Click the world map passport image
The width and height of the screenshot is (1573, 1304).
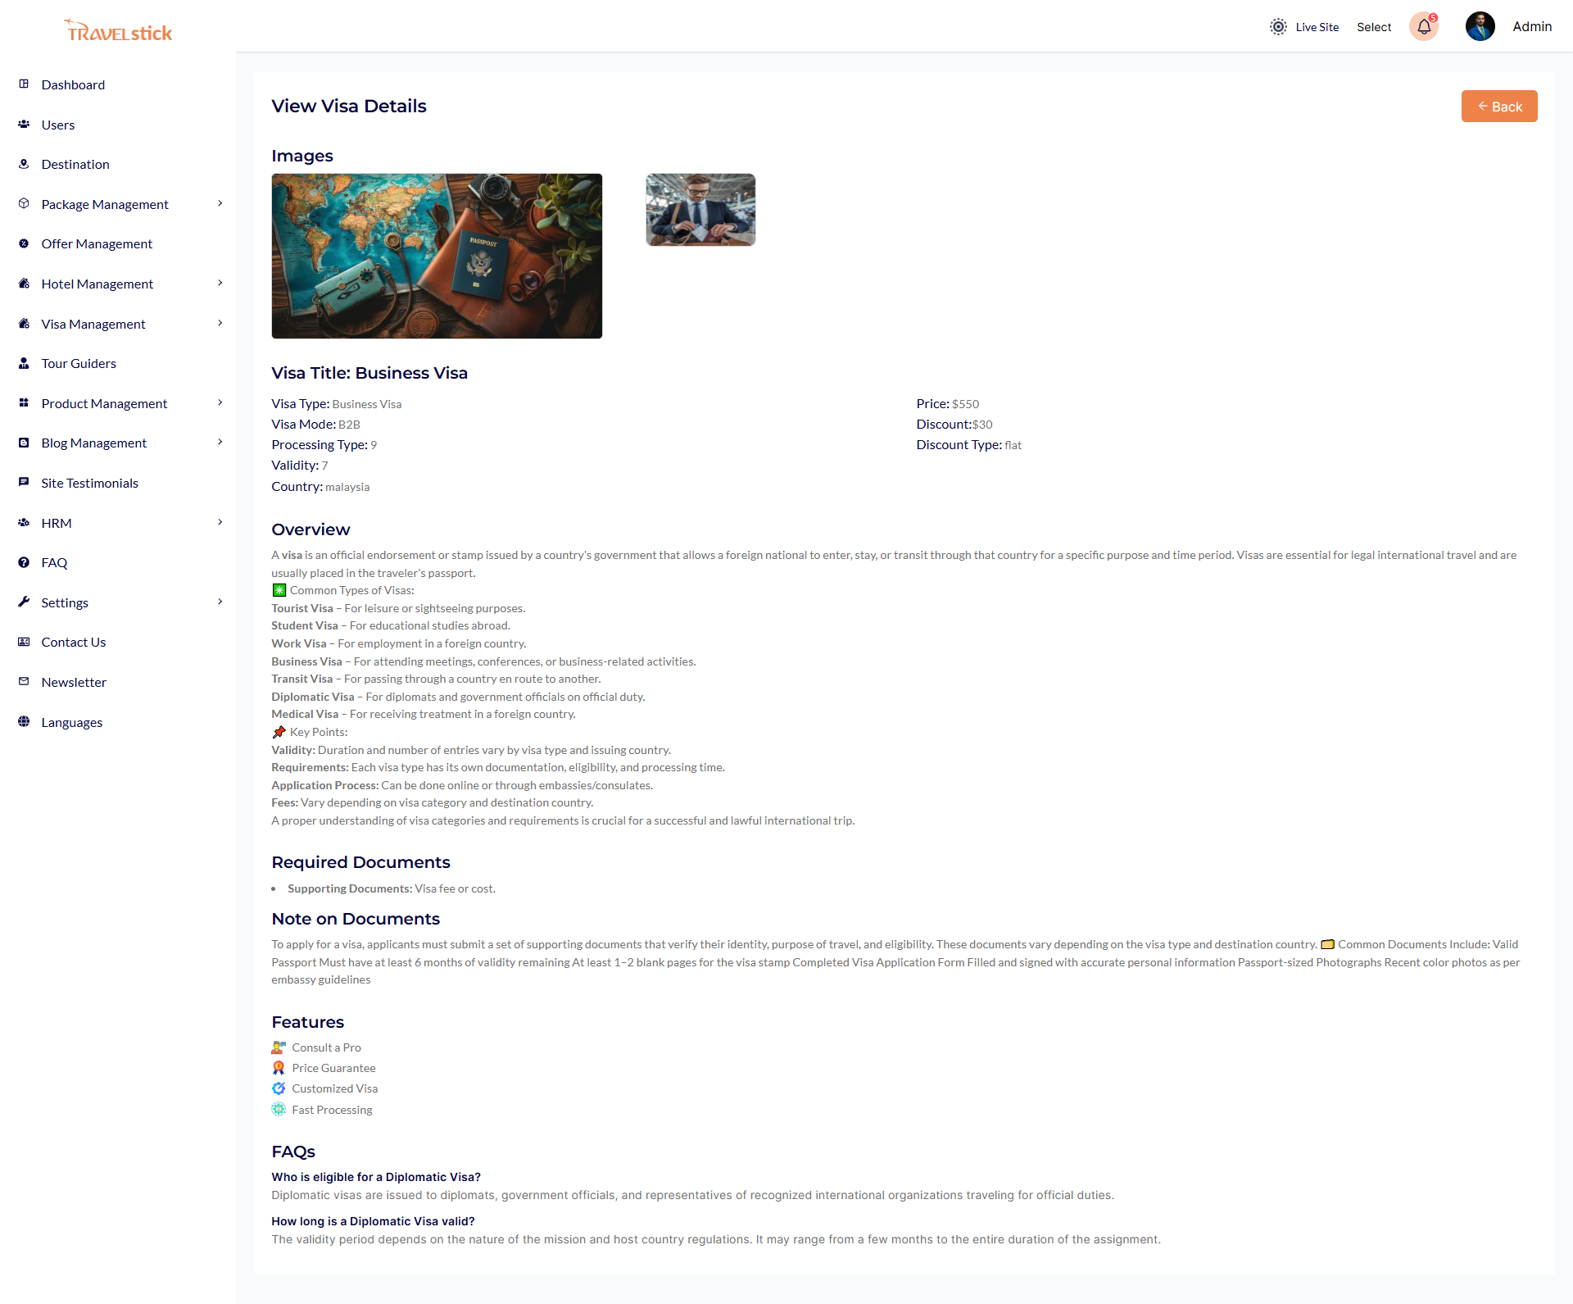(437, 256)
